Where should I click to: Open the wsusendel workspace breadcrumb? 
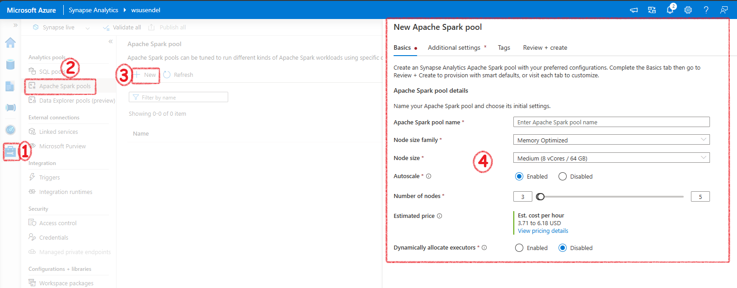coord(146,10)
